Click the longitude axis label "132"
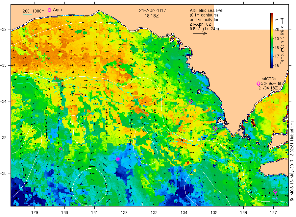Screen dimensions: 296x217 (124, 212)
